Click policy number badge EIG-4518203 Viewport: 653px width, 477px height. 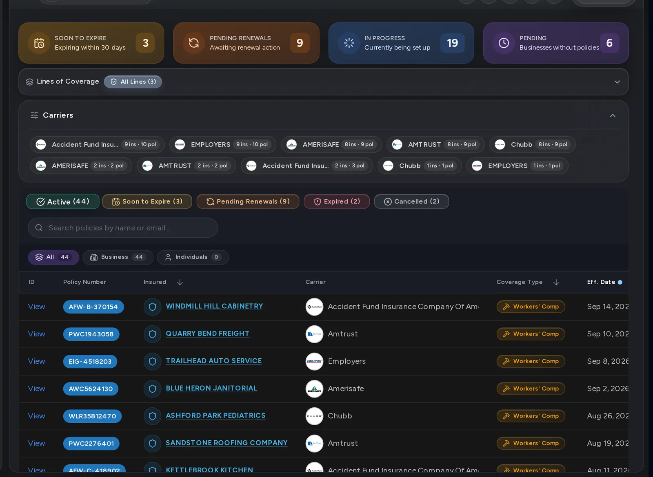90,362
